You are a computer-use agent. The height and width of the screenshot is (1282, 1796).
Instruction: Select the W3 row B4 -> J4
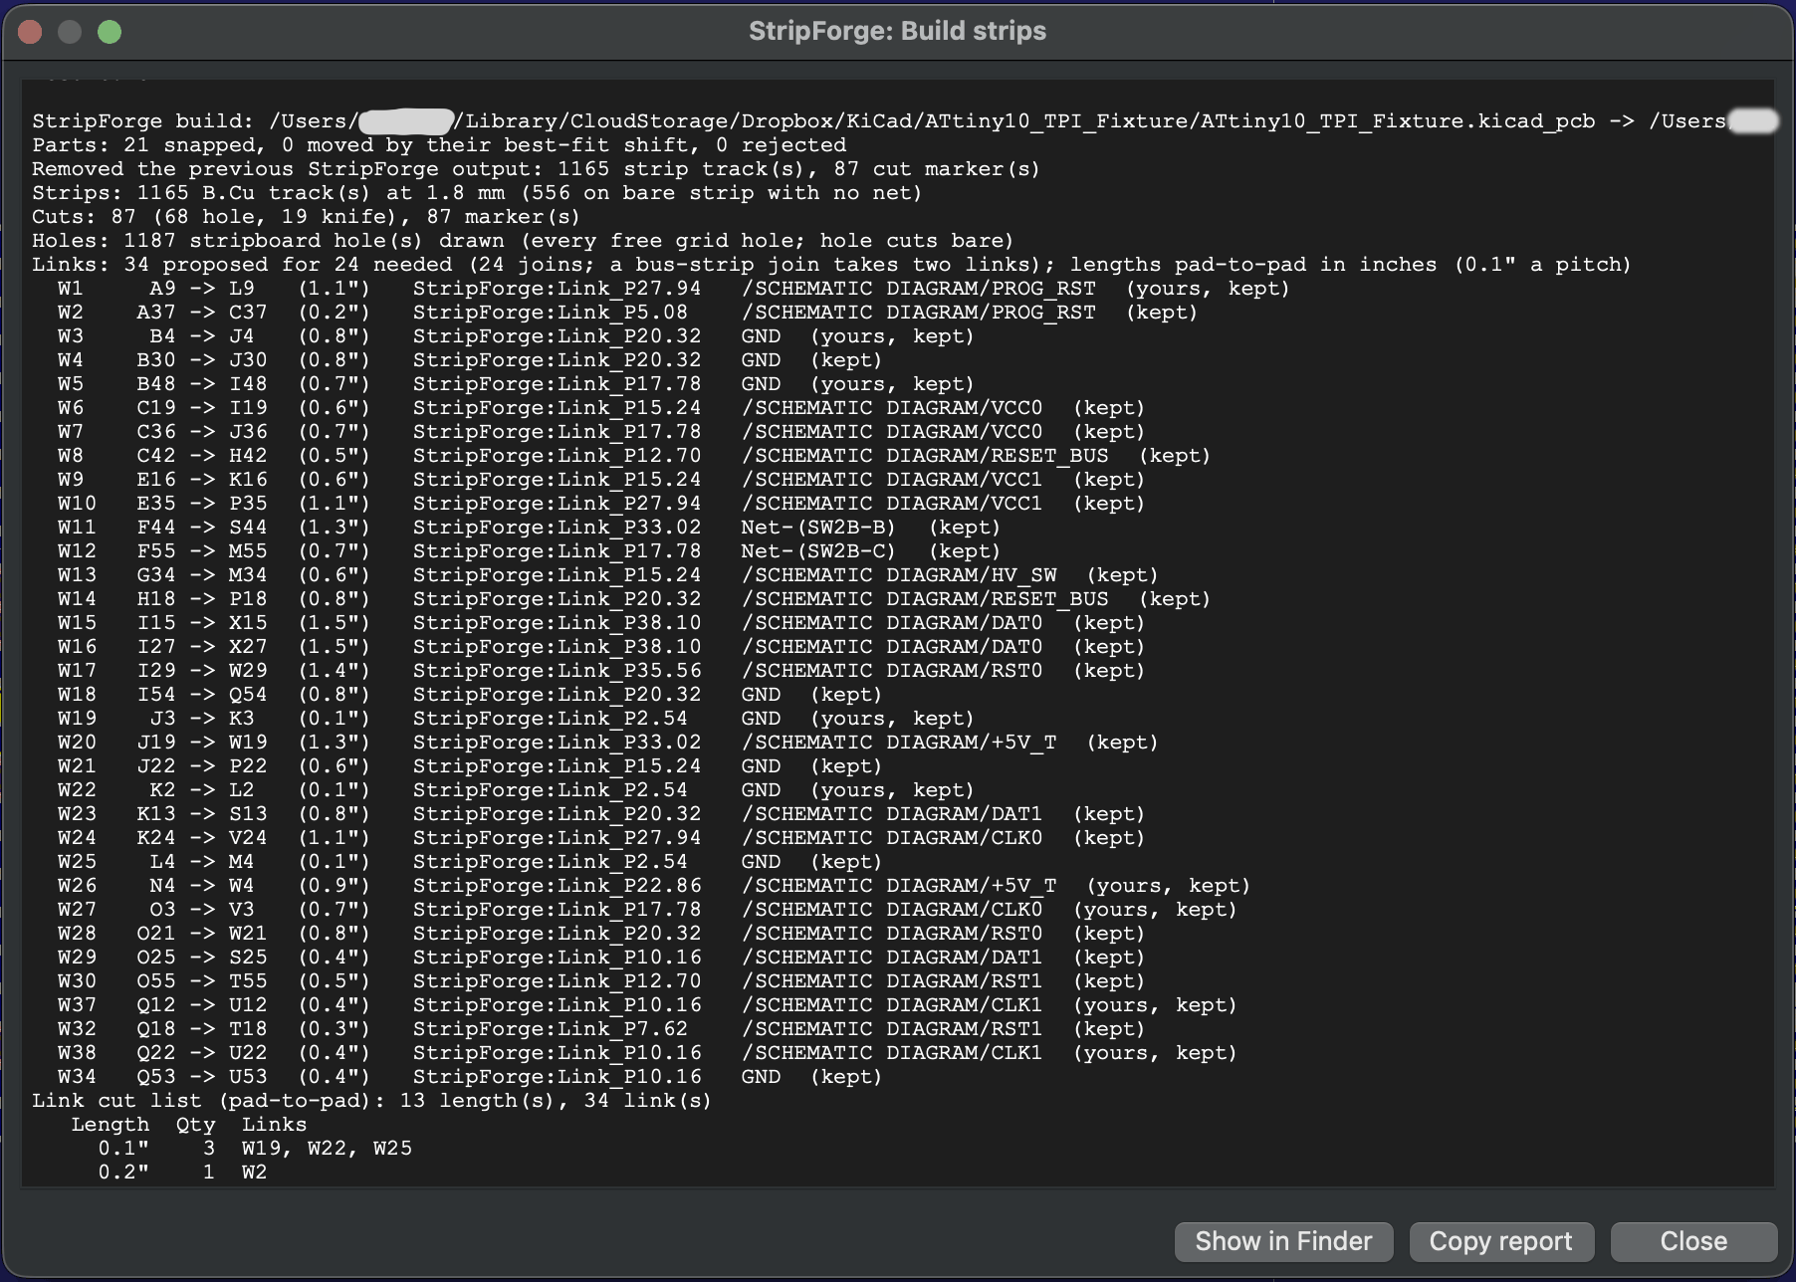click(x=516, y=336)
